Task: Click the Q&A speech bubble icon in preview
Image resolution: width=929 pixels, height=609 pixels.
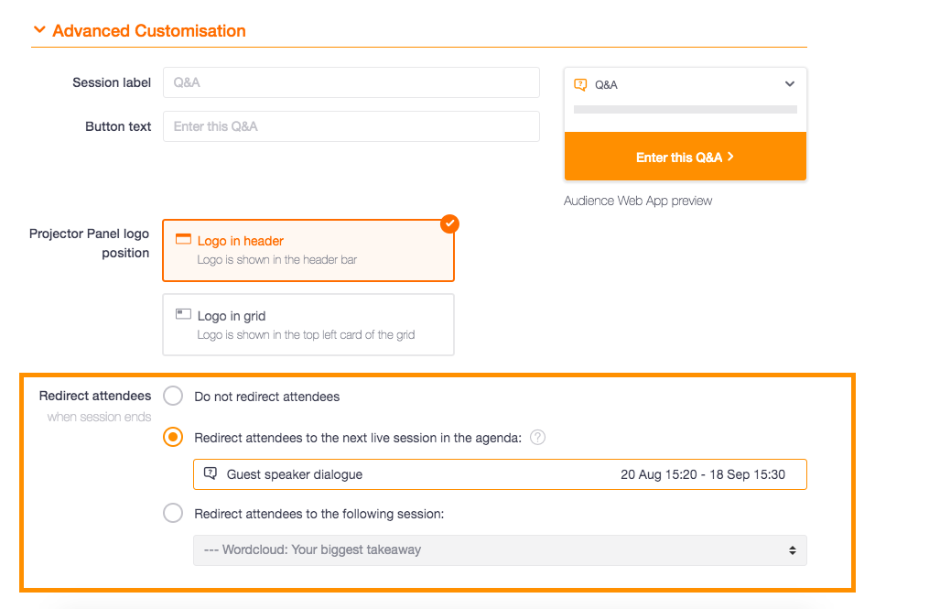Action: (580, 85)
